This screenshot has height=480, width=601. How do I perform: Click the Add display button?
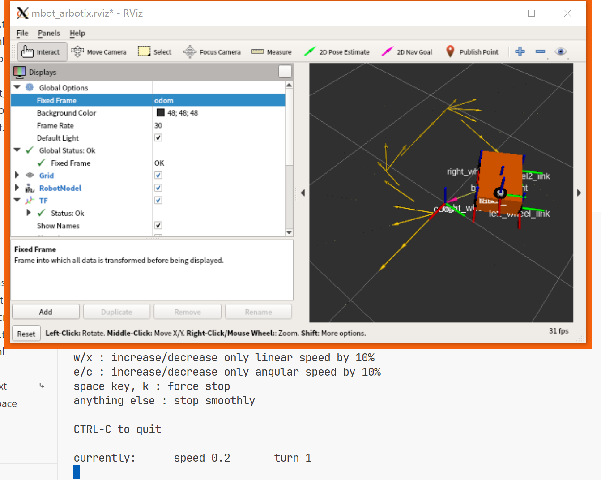pyautogui.click(x=46, y=312)
